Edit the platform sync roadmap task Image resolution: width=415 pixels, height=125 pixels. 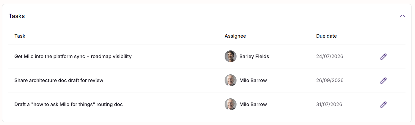(383, 56)
